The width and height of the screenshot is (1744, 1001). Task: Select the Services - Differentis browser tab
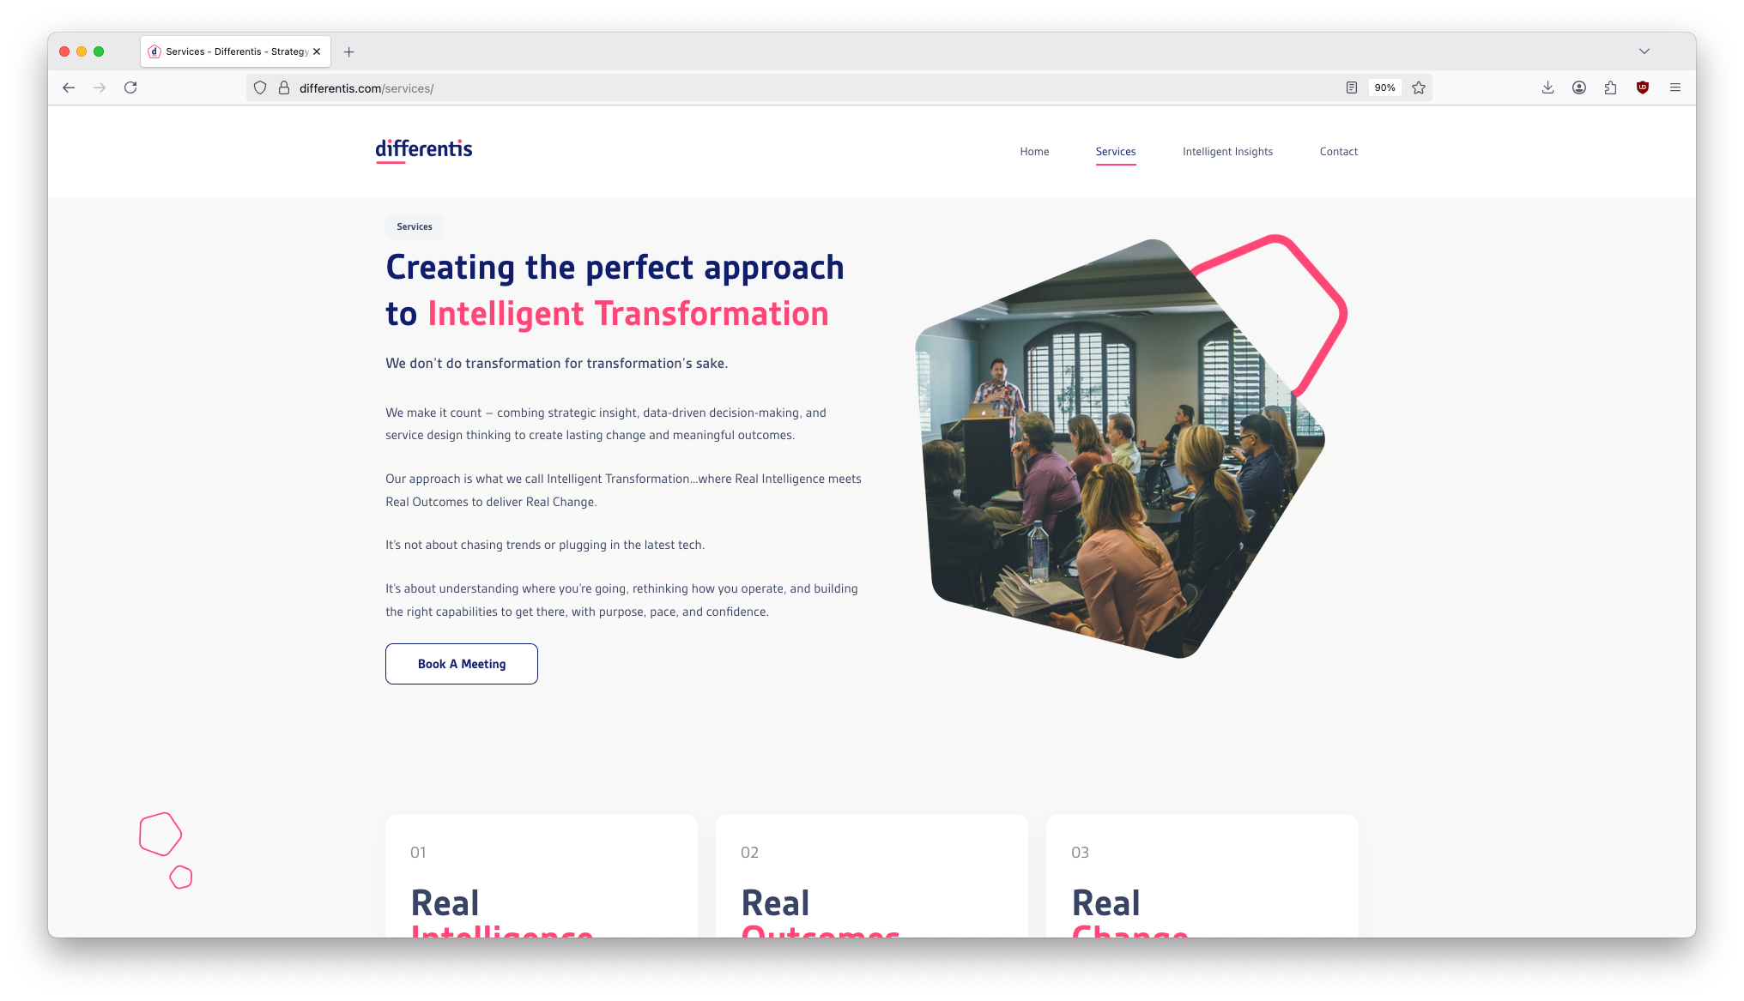pos(226,51)
